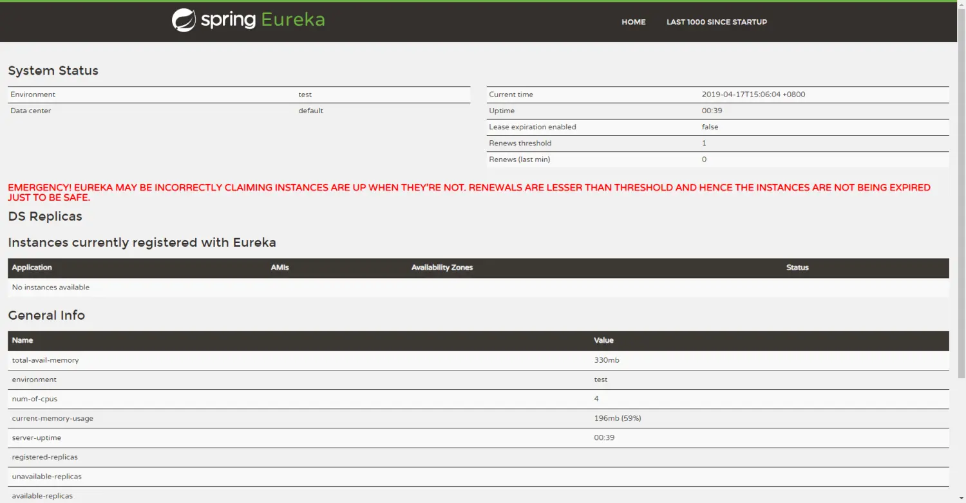This screenshot has width=966, height=503.
Task: Click the Status column header
Action: (797, 268)
